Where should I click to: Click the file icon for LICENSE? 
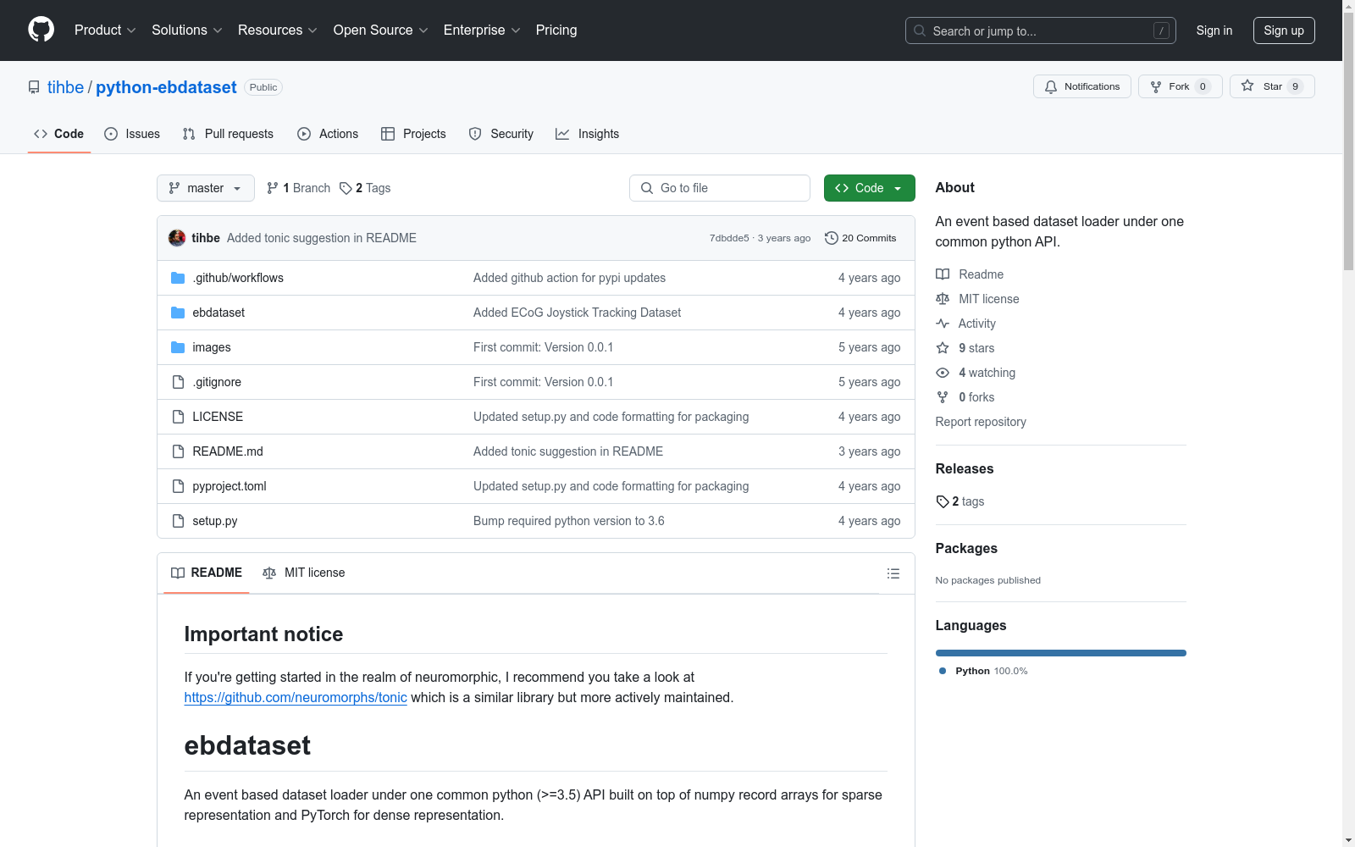coord(178,417)
